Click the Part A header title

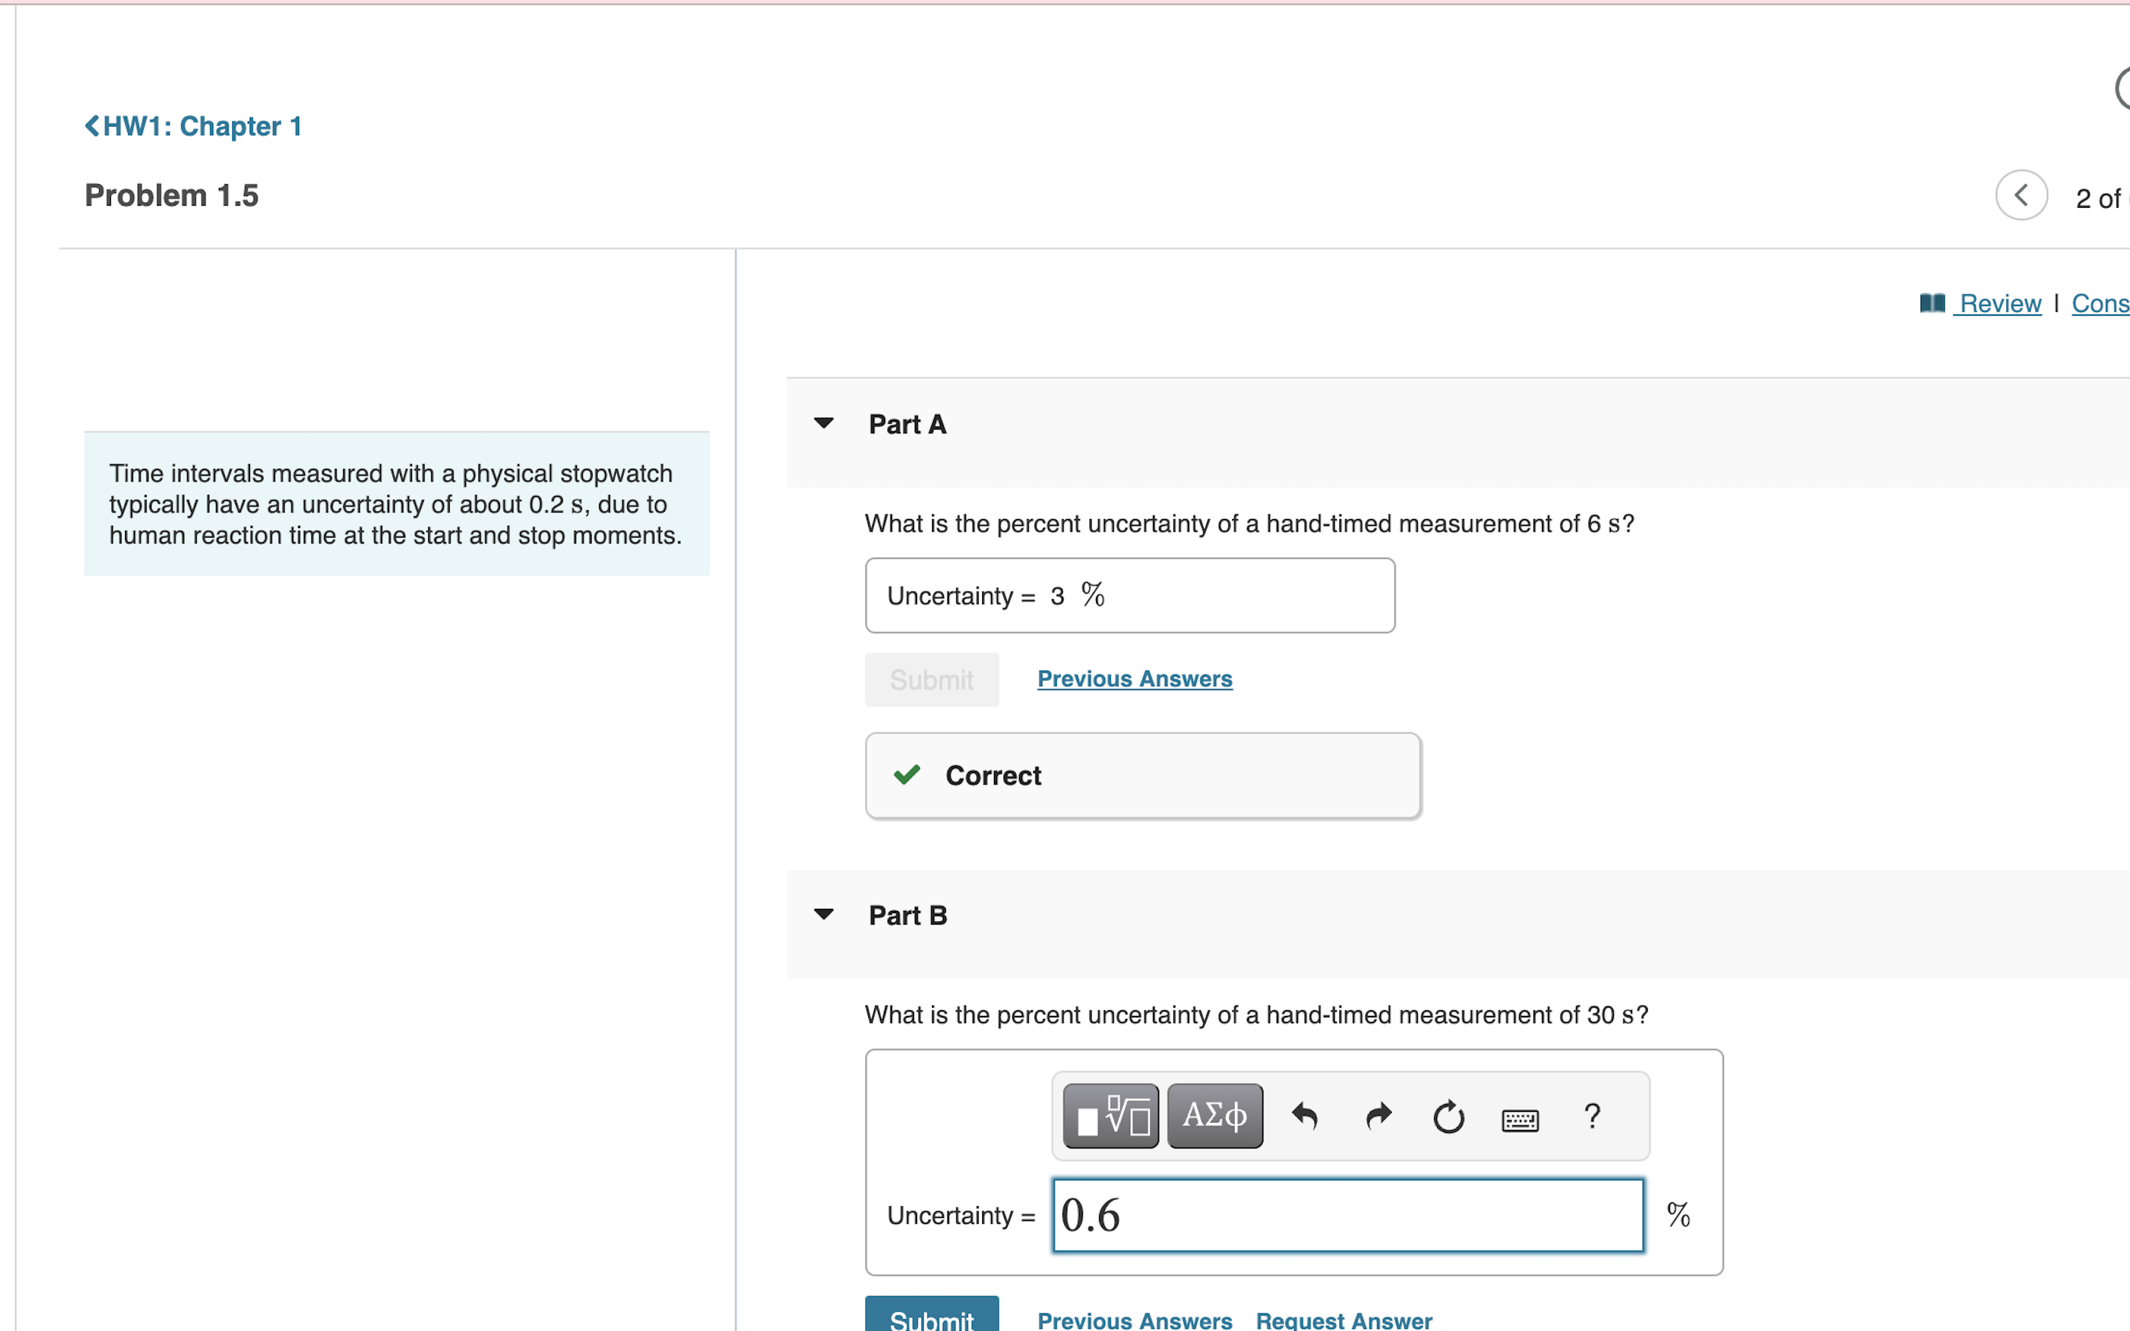coord(907,424)
